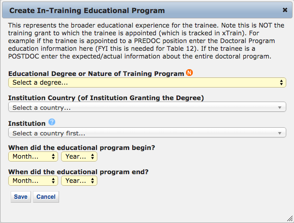The image size is (294, 223).
Task: Open the program end Month dropdown
Action: coord(33,180)
